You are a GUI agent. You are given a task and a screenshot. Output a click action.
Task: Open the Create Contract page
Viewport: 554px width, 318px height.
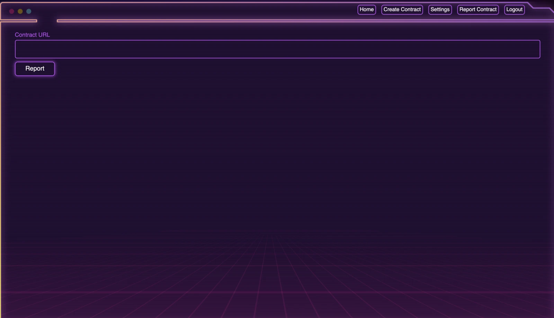tap(402, 10)
